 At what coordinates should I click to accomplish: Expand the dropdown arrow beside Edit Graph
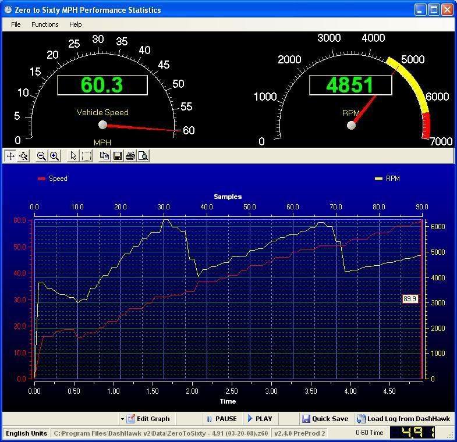pyautogui.click(x=122, y=419)
